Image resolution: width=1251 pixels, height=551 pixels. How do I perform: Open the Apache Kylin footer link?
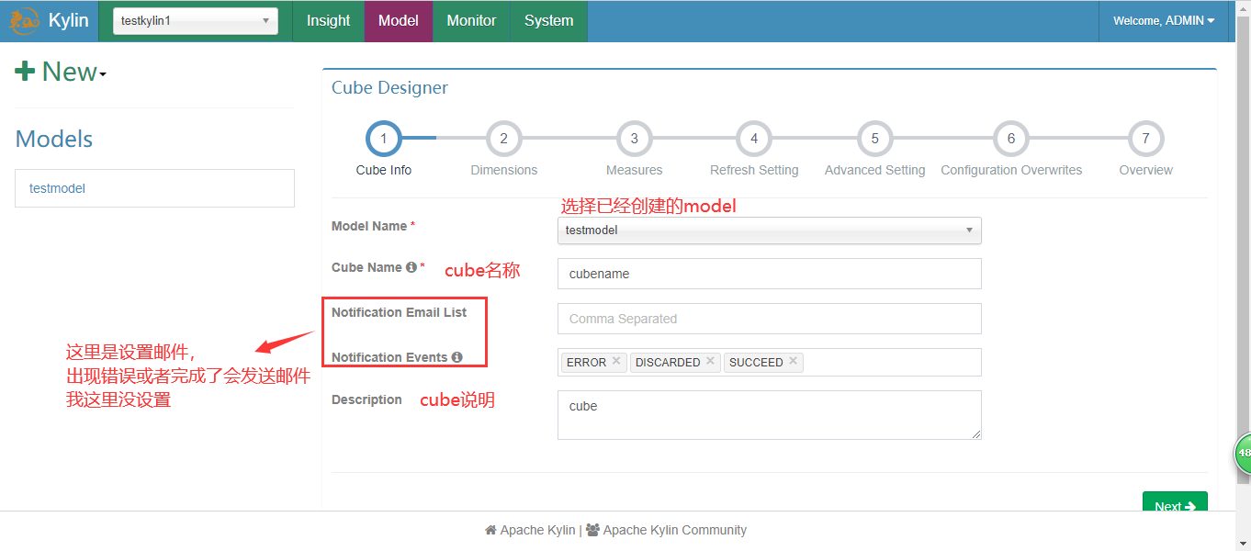(x=537, y=530)
